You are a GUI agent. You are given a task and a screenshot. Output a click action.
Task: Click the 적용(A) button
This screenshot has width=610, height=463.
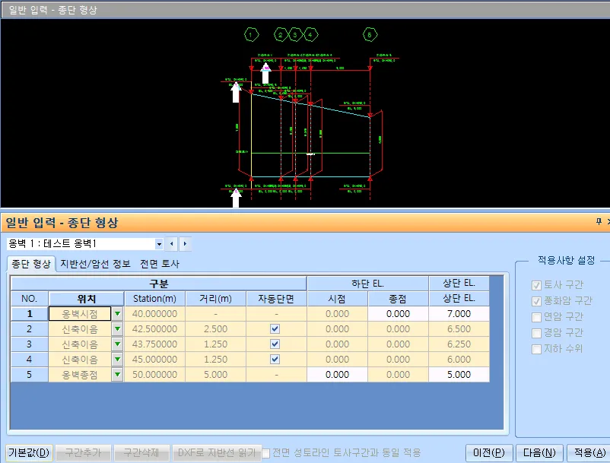click(589, 453)
